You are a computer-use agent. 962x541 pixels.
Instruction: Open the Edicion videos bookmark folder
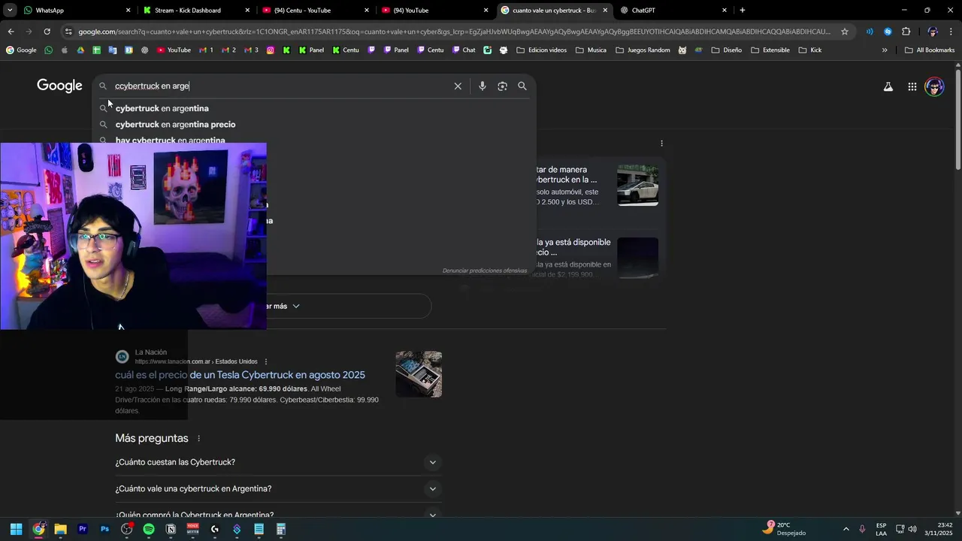point(541,50)
